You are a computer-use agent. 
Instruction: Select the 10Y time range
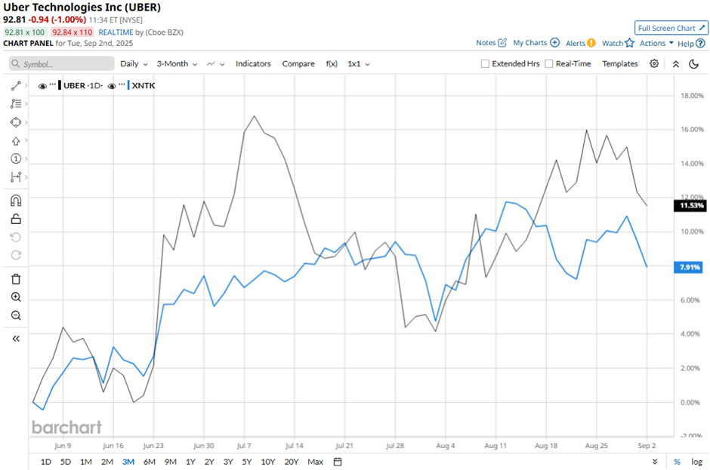click(x=268, y=462)
